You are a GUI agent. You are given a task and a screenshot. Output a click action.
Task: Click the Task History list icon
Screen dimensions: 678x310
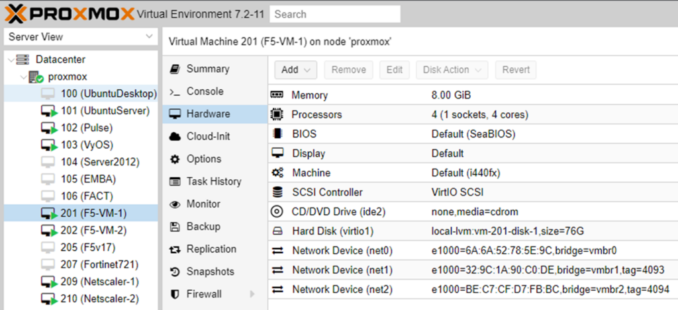pyautogui.click(x=175, y=182)
